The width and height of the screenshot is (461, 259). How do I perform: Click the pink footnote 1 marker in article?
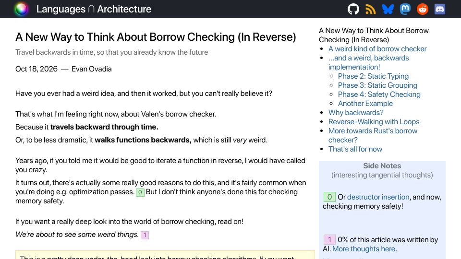pyautogui.click(x=145, y=235)
